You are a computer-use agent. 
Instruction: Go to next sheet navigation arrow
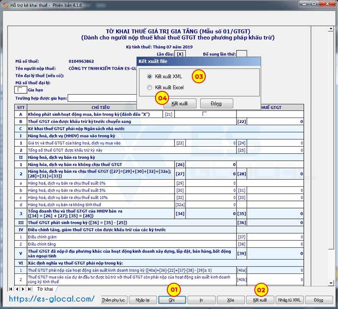(23, 289)
